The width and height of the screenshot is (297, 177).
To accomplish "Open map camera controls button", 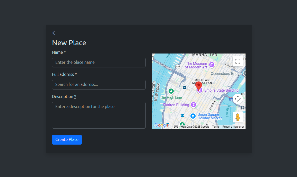I will [x=238, y=99].
